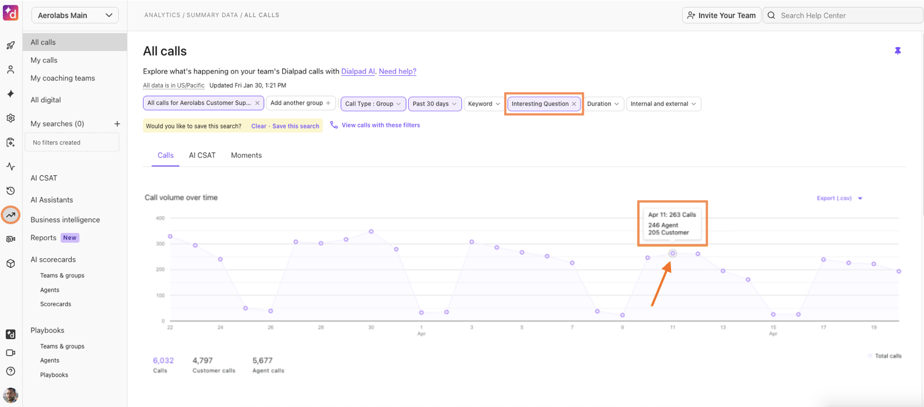Switch to the AI CSAT tab

pyautogui.click(x=202, y=155)
